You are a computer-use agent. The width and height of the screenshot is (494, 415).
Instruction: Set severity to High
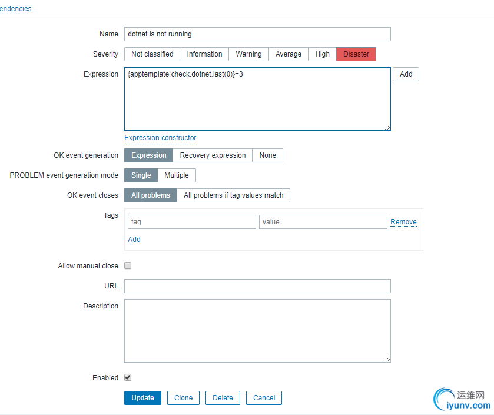click(322, 54)
